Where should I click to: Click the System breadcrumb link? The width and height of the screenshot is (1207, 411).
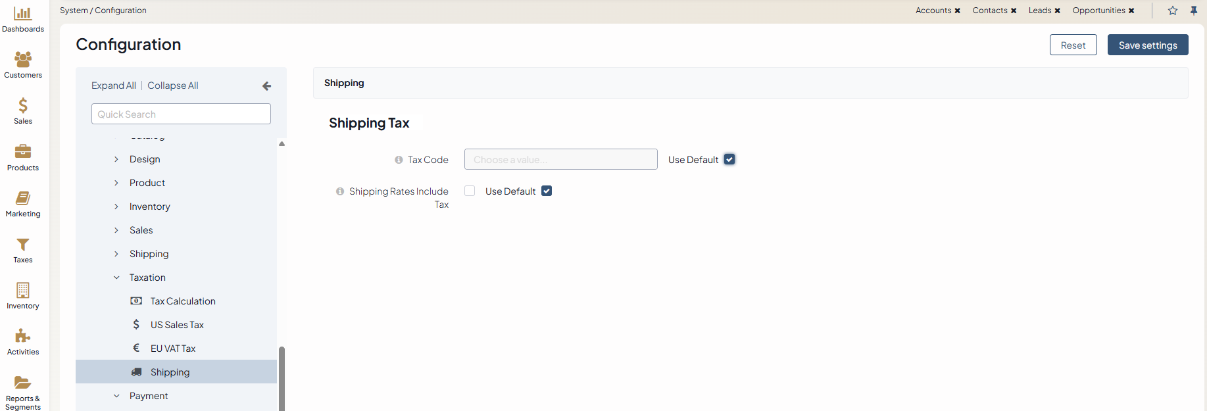coord(74,11)
